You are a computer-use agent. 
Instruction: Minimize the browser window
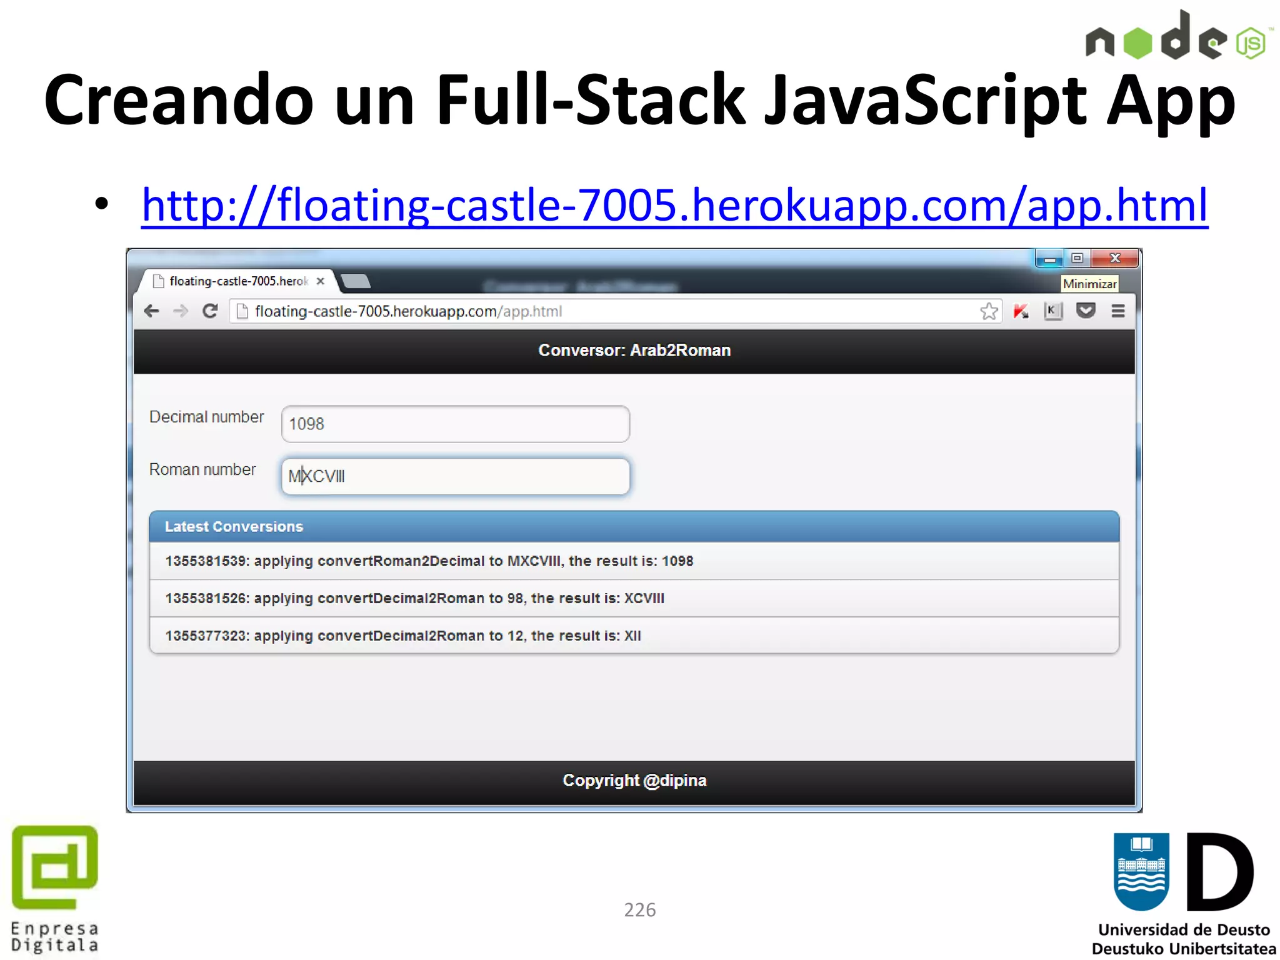[1050, 259]
